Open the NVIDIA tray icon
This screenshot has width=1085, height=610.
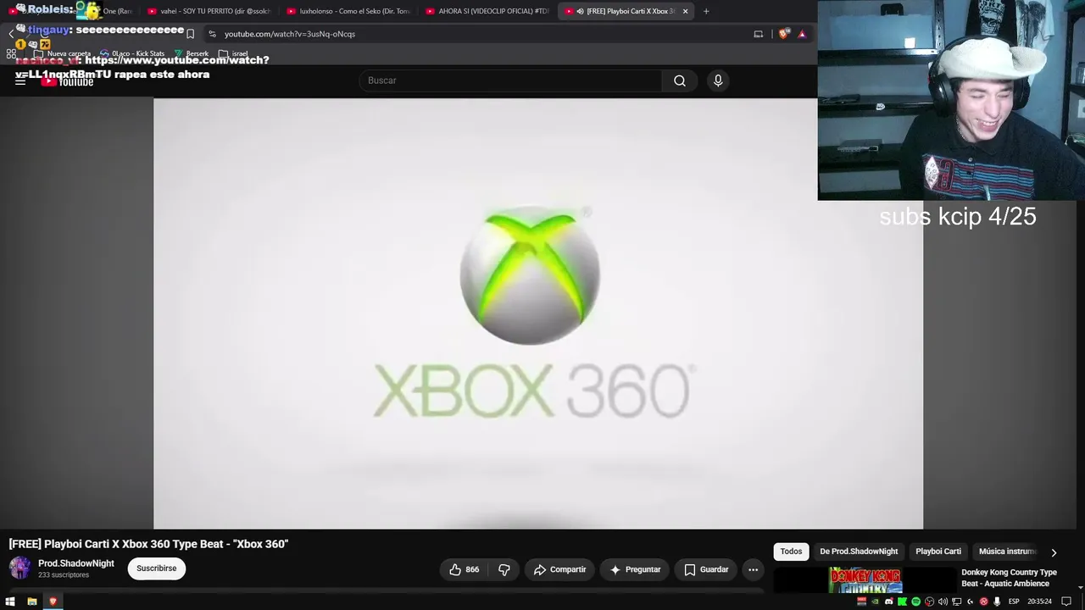876,602
